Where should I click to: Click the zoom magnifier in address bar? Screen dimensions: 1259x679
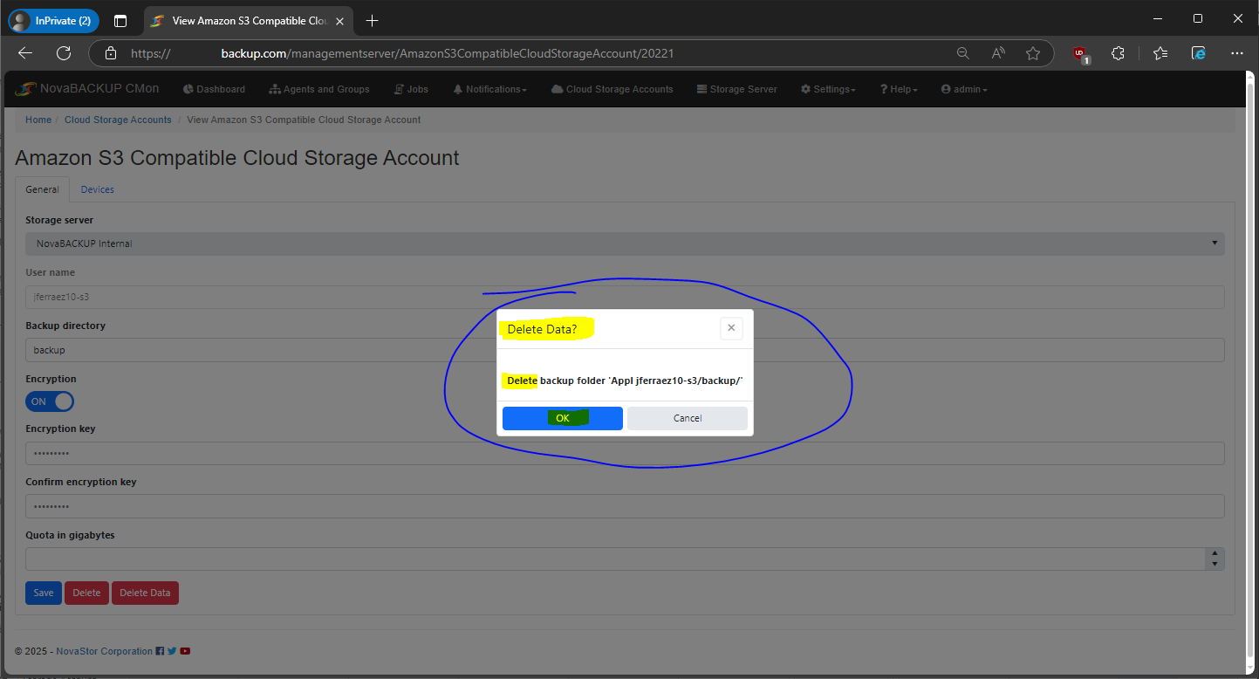[963, 53]
